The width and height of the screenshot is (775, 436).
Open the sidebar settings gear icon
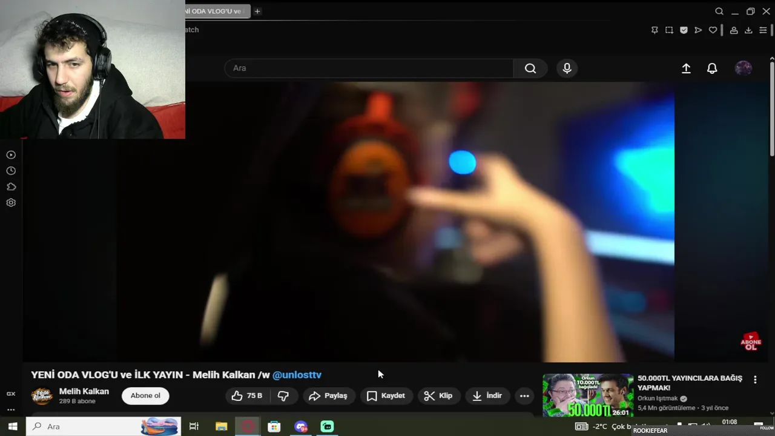click(x=11, y=203)
